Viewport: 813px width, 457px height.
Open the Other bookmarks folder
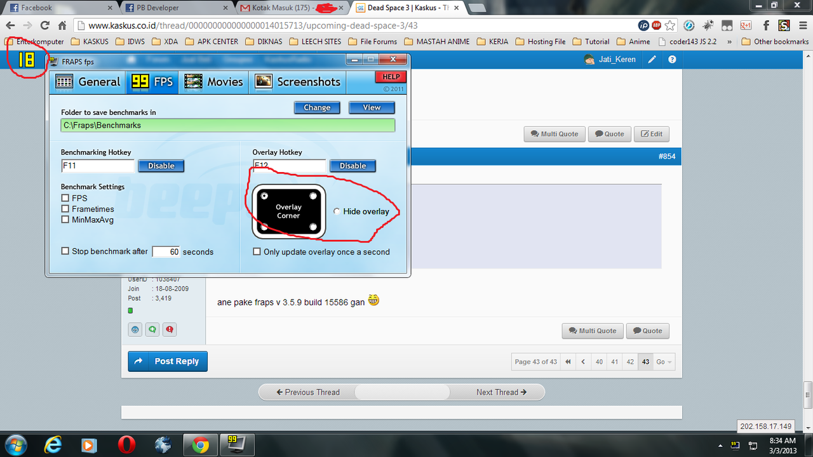pyautogui.click(x=775, y=42)
